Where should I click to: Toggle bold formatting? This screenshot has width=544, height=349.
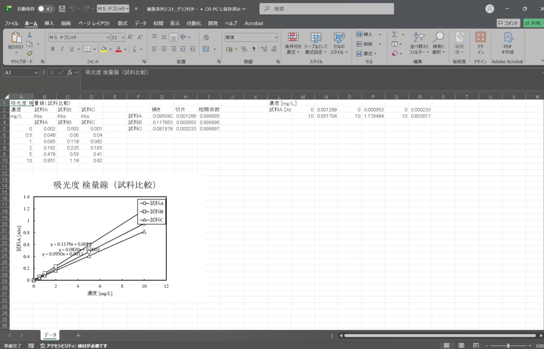[x=53, y=49]
